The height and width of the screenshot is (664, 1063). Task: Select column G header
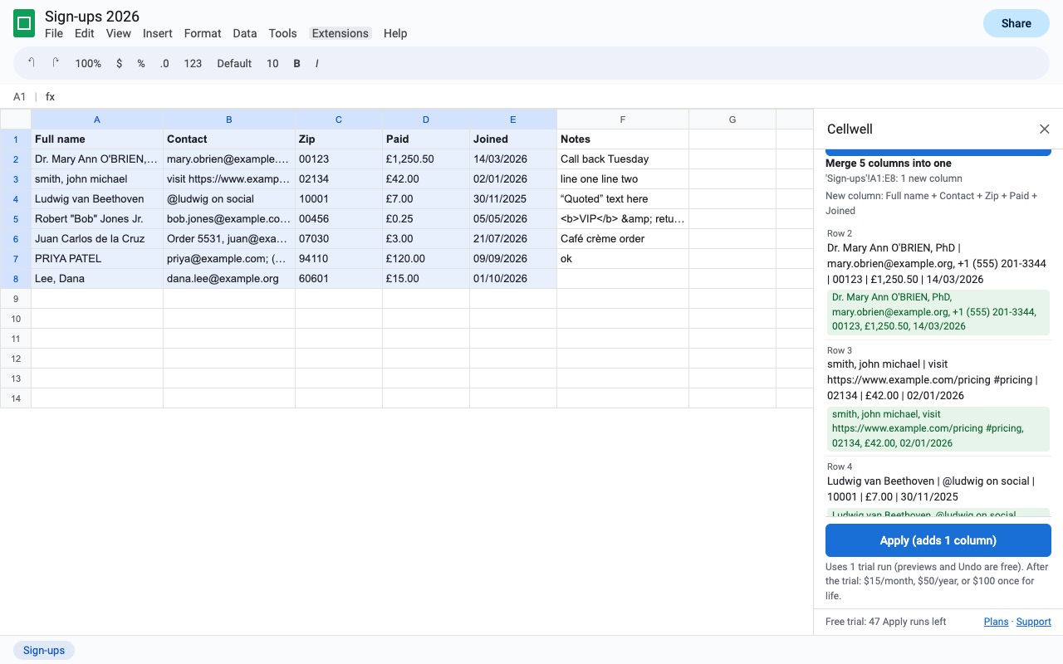[x=732, y=120]
